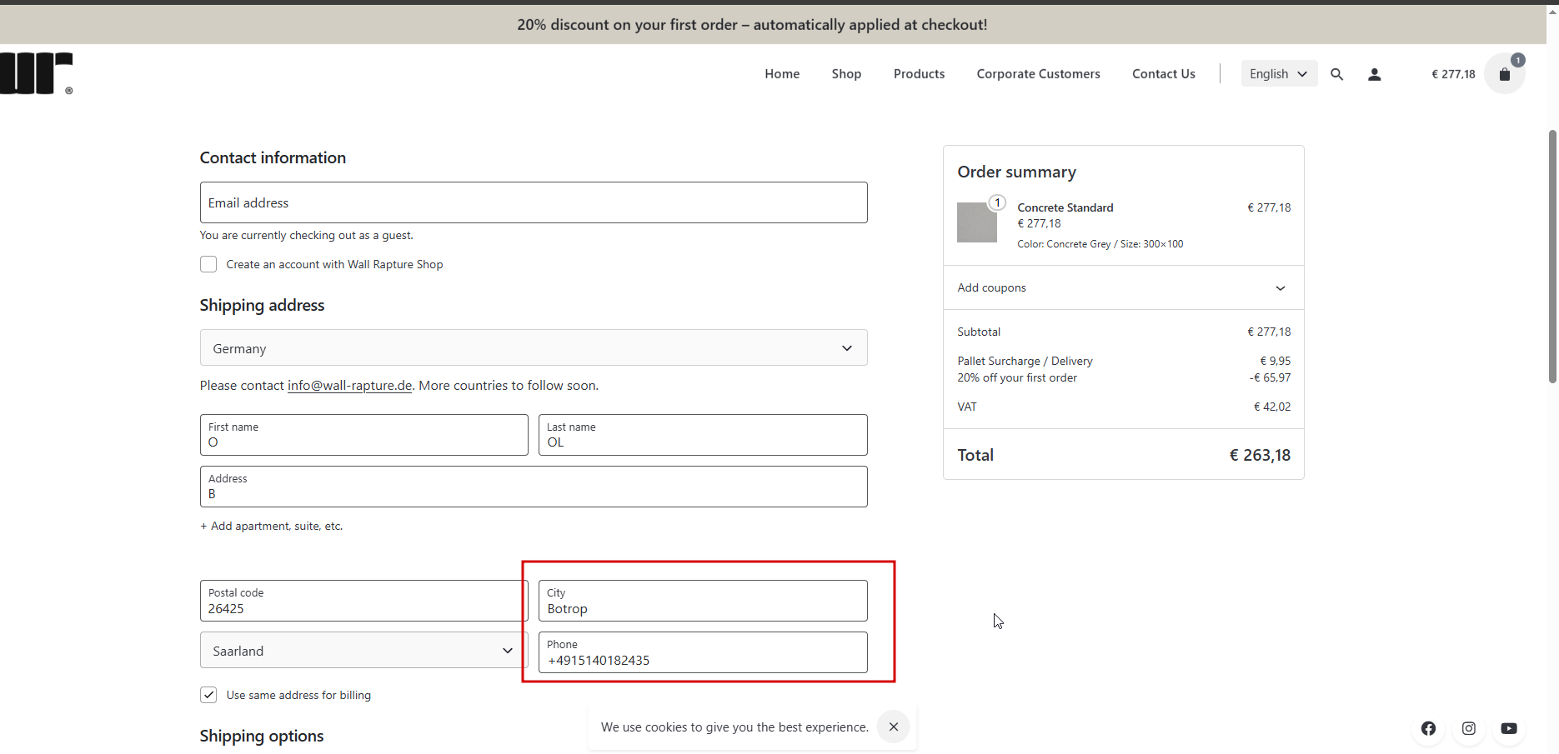Click the info@wall-rapture.de email link

[x=349, y=386]
